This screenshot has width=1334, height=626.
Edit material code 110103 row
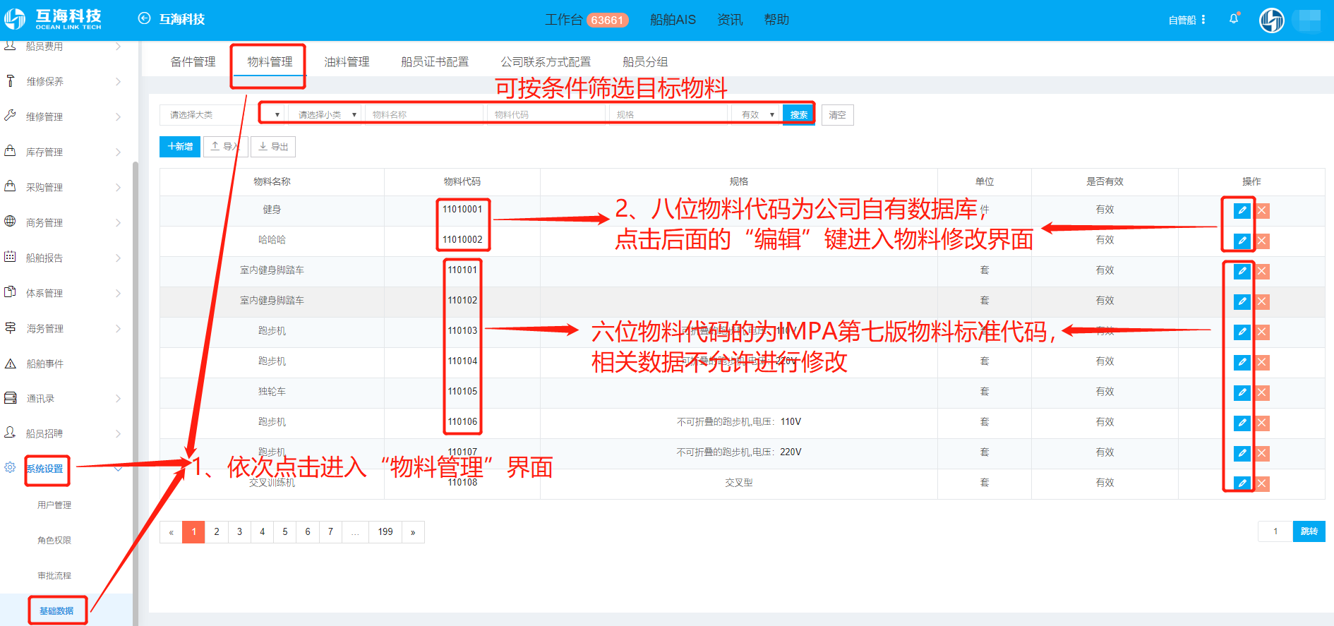(x=1242, y=332)
